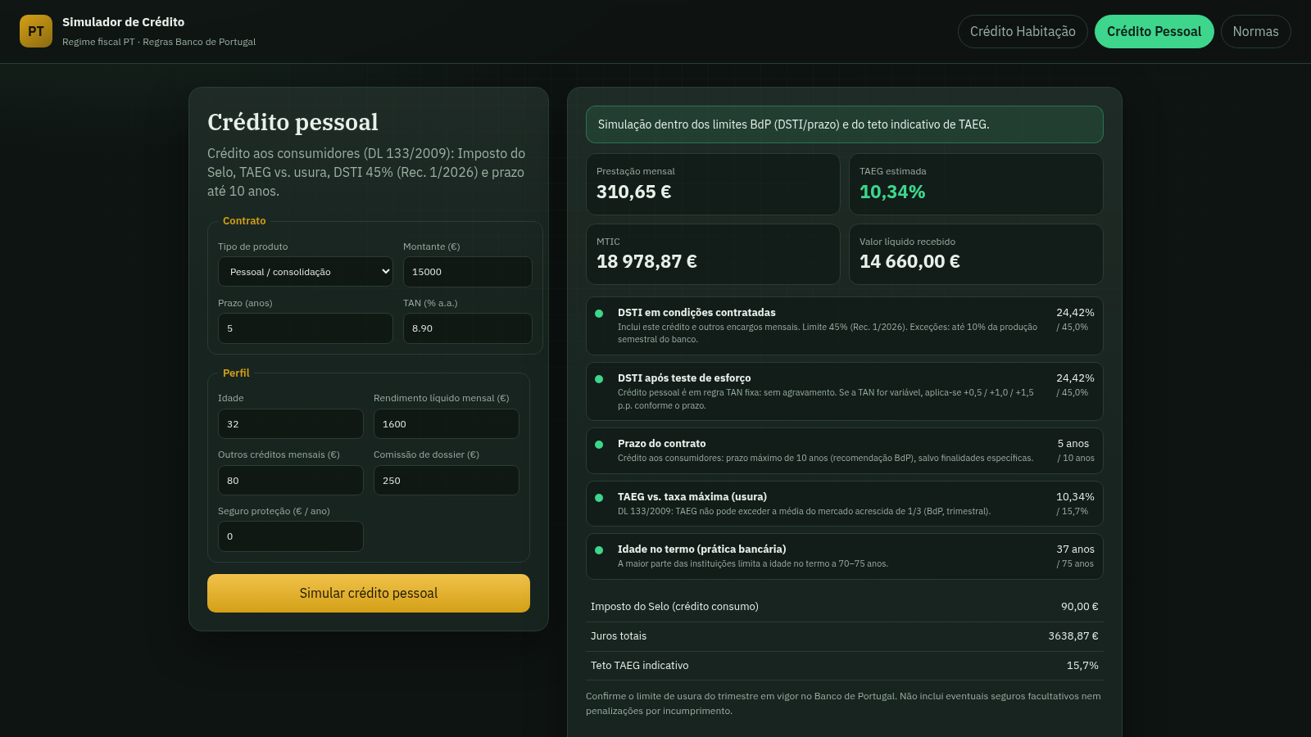Click status dot of Idade no termo
This screenshot has height=737, width=1311.
(599, 550)
